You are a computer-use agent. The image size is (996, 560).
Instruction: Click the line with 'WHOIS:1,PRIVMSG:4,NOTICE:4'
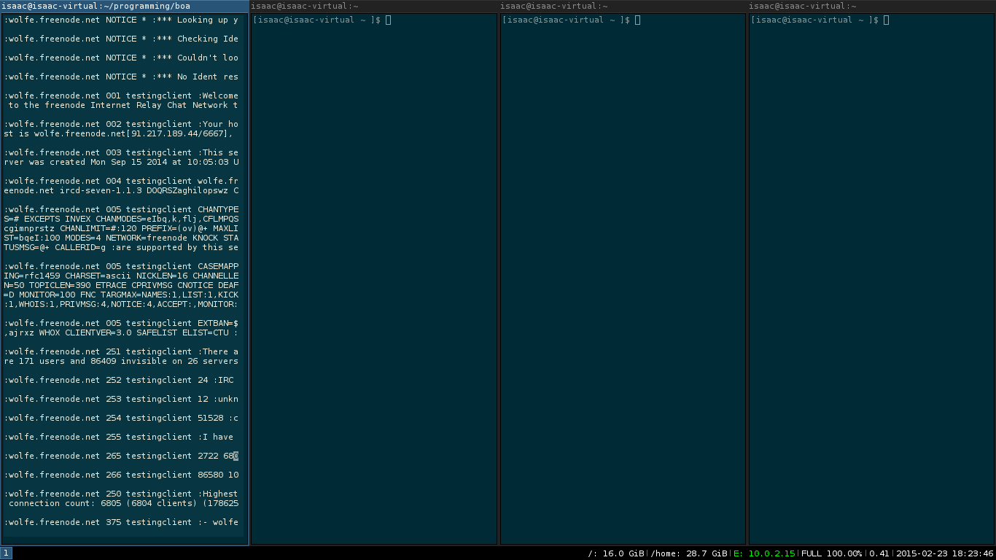tap(121, 304)
